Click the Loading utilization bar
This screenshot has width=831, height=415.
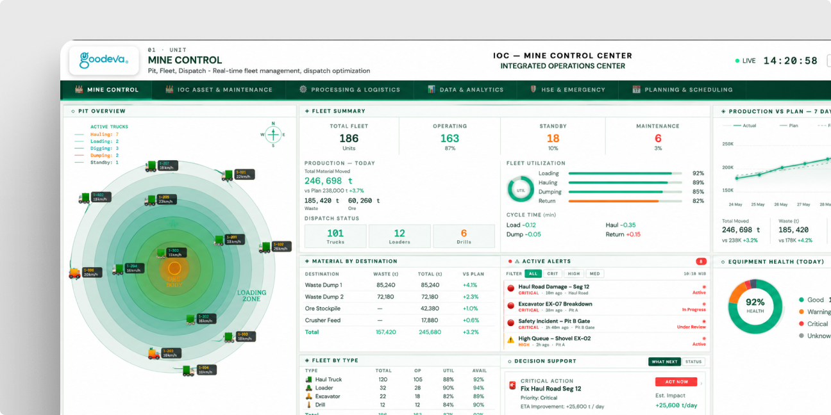[x=625, y=174]
